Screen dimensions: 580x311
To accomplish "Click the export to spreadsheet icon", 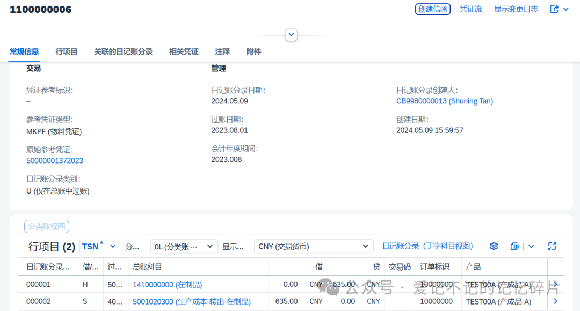I will pos(514,246).
